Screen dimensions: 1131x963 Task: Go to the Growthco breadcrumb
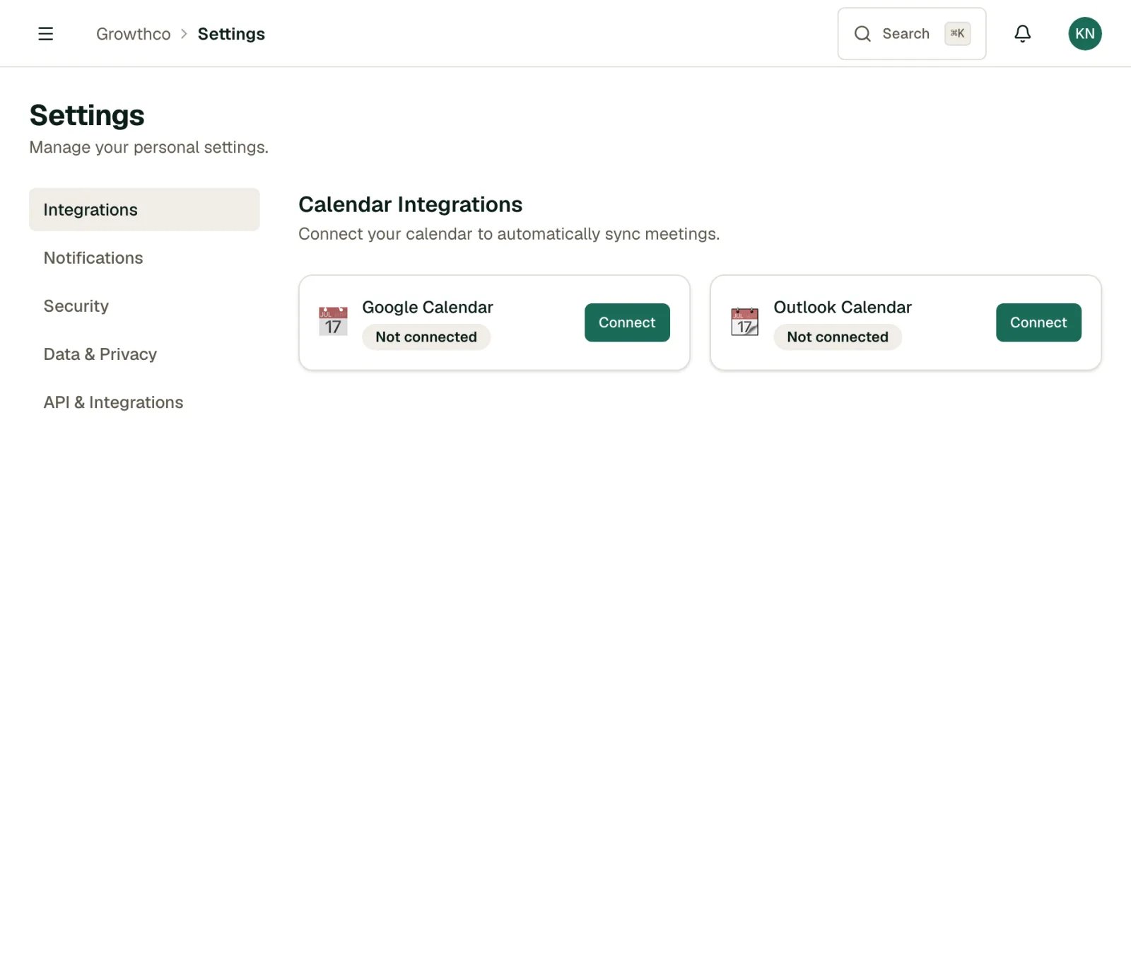[134, 34]
